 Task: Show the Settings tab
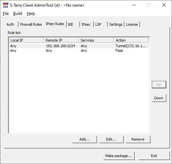(x=116, y=24)
